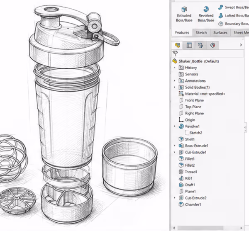This screenshot has width=249, height=231.
Task: Collapse the Revolve1 feature node
Action: coord(175,126)
